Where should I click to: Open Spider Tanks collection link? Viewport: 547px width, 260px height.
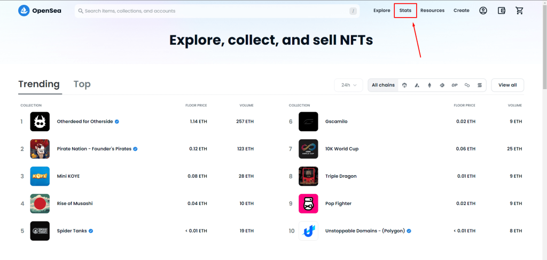coord(72,231)
